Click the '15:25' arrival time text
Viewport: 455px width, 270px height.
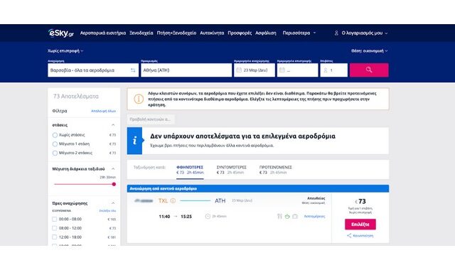pos(186,216)
